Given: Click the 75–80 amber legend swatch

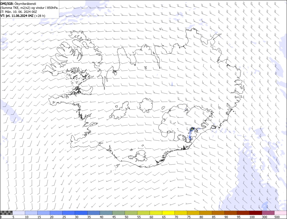Looking at the screenshot, I should [x=193, y=213].
